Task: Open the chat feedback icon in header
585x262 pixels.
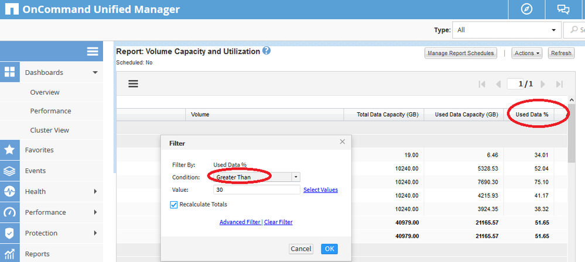Action: [563, 9]
